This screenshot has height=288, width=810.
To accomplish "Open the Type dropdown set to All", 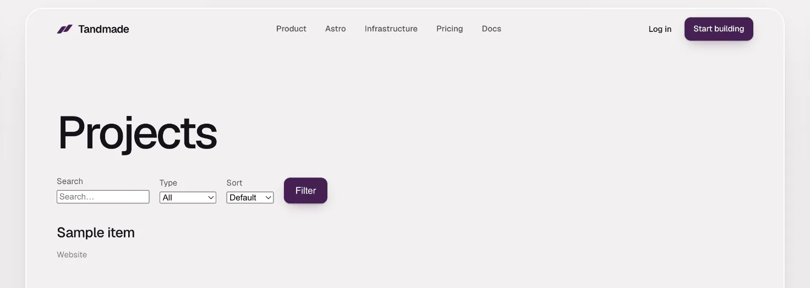I will [188, 197].
